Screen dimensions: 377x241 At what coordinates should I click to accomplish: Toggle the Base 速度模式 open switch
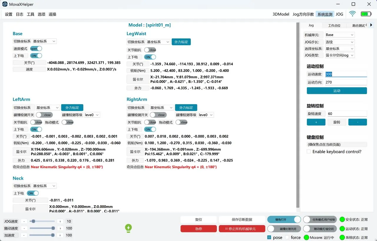point(36,49)
